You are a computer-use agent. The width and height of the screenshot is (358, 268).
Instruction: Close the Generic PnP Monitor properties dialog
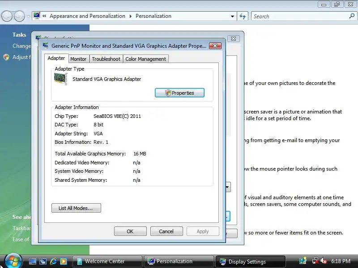coord(215,46)
